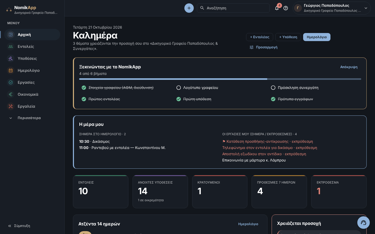Click the Σύμπτυξη double-chevron icon
The width and height of the screenshot is (375, 234).
(x=10, y=226)
